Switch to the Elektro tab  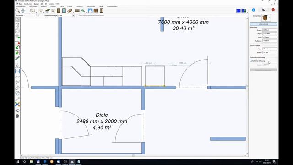pyautogui.click(x=44, y=6)
